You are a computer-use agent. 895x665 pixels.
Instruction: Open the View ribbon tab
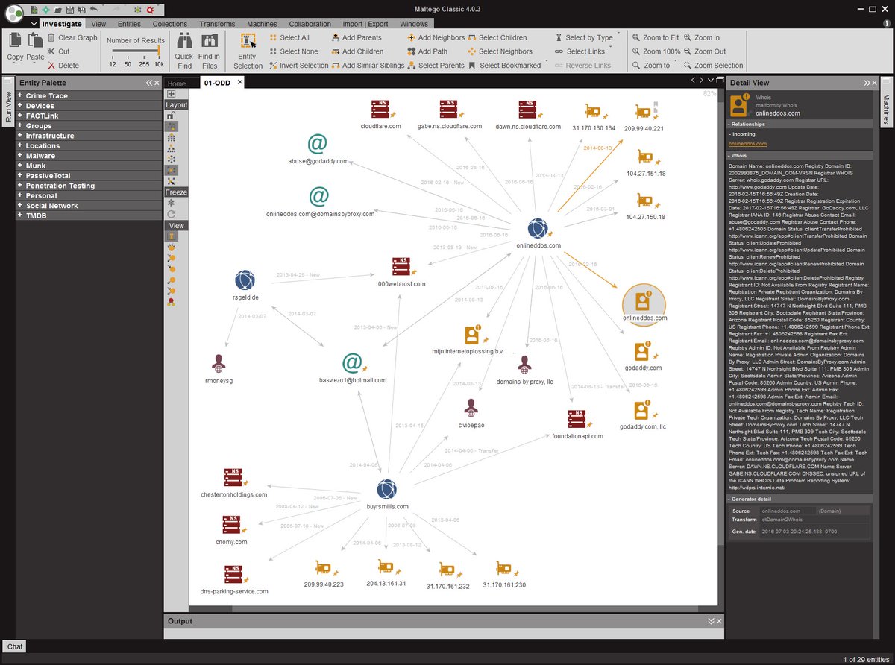pos(98,24)
